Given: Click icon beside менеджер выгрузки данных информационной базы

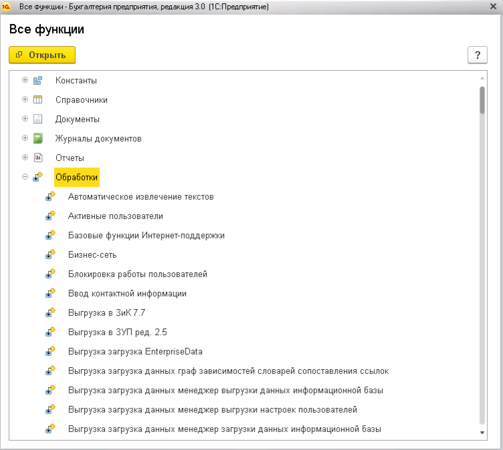Looking at the screenshot, I should pos(50,390).
